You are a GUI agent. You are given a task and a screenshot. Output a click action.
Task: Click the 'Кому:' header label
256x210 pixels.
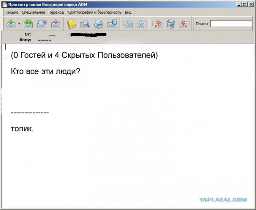[26, 40]
